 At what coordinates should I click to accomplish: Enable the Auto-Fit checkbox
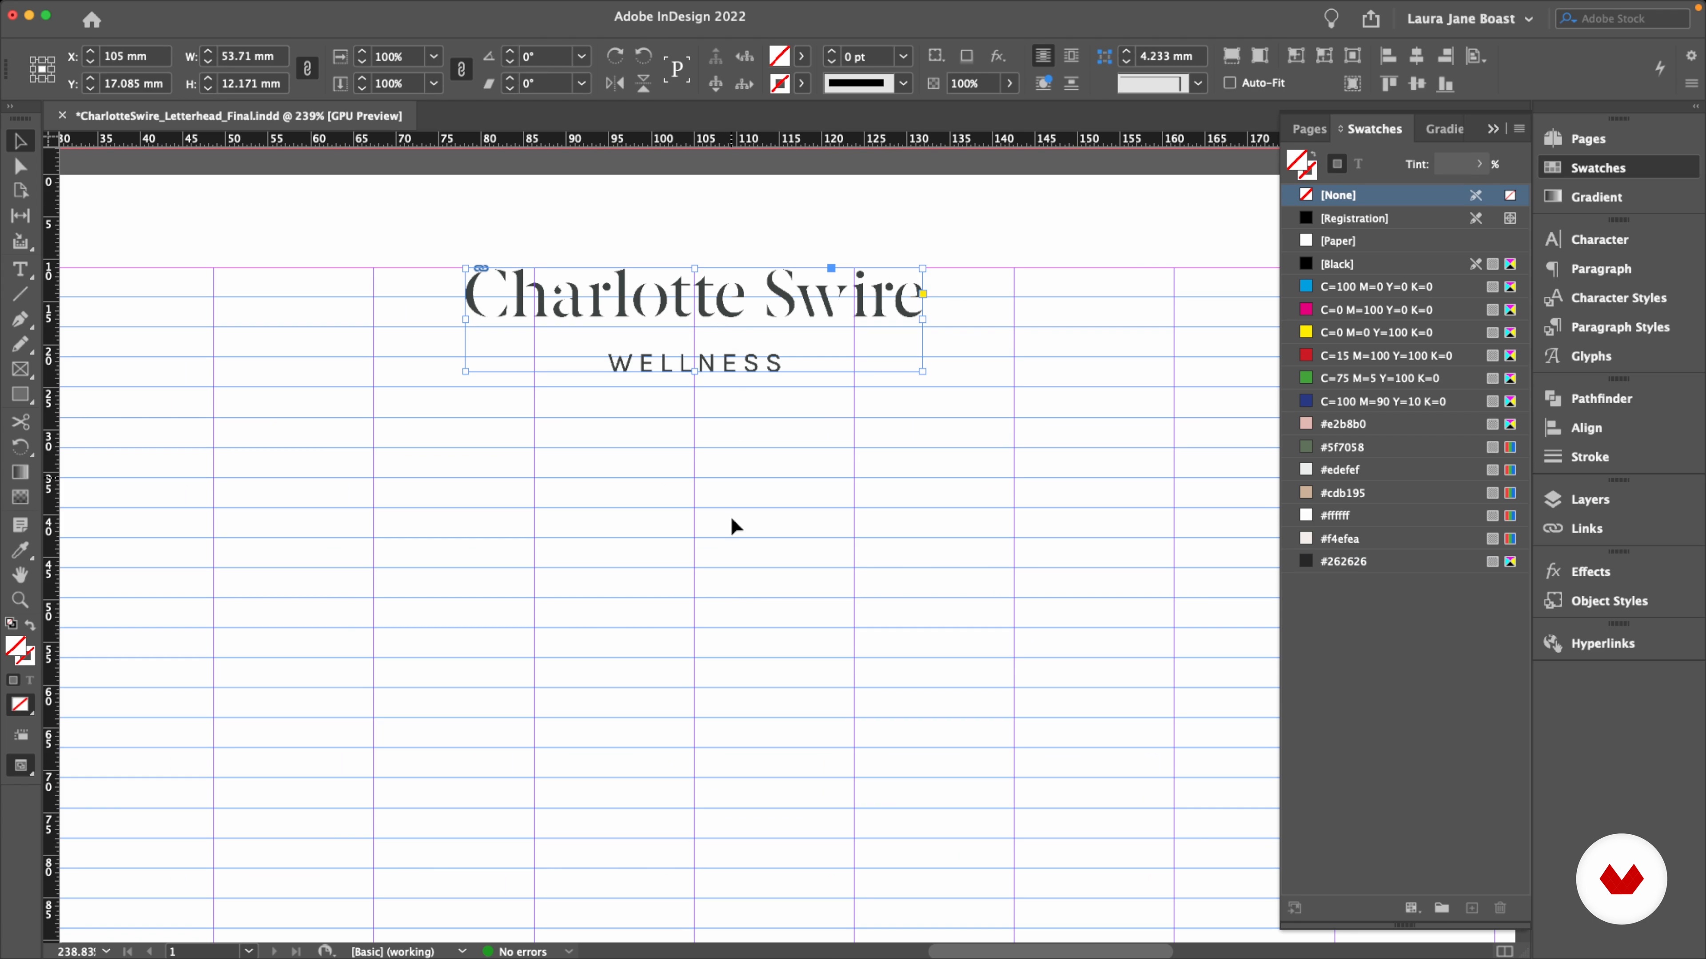(1230, 83)
